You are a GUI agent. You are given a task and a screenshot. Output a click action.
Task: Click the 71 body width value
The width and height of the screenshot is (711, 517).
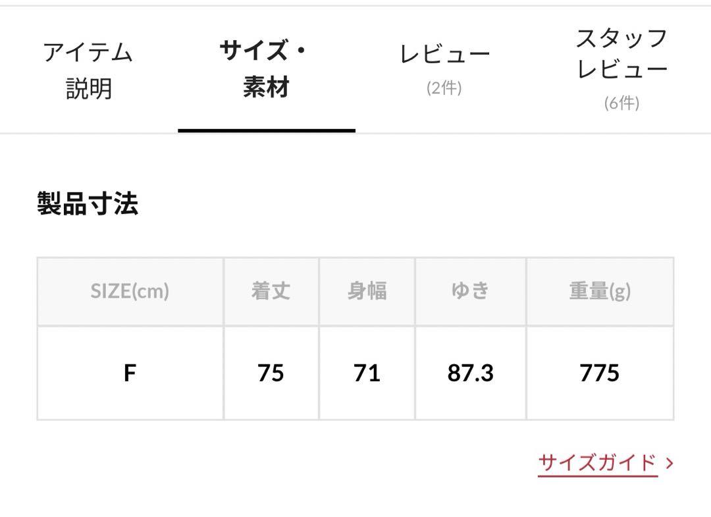coord(367,373)
